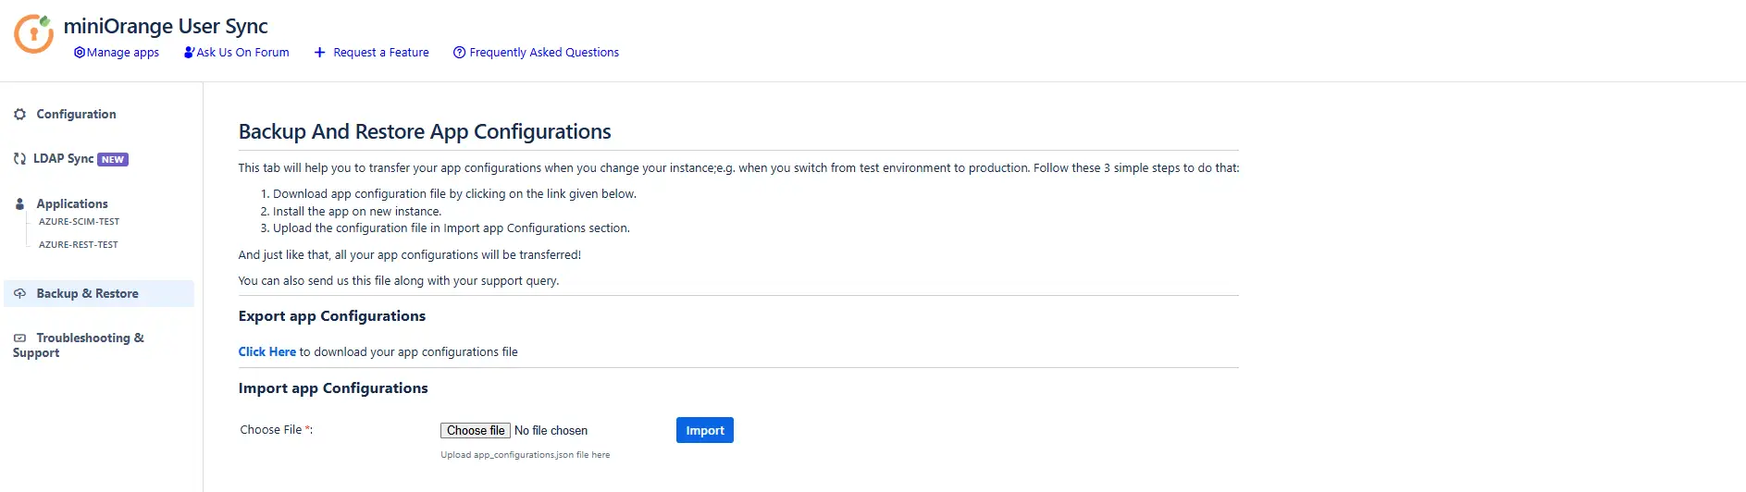Viewport: 1746px width, 492px height.
Task: Click the LDAP Sync refresh icon
Action: pyautogui.click(x=19, y=159)
